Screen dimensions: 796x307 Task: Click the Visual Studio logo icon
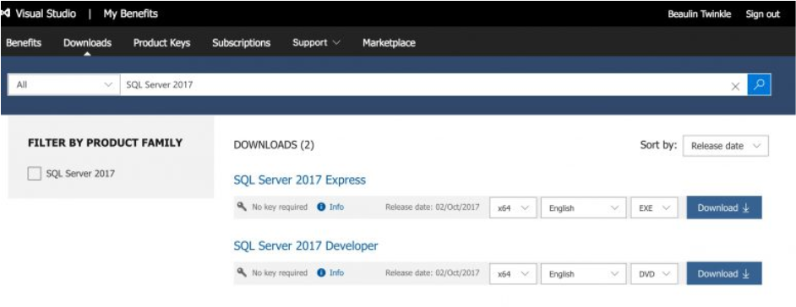click(6, 13)
